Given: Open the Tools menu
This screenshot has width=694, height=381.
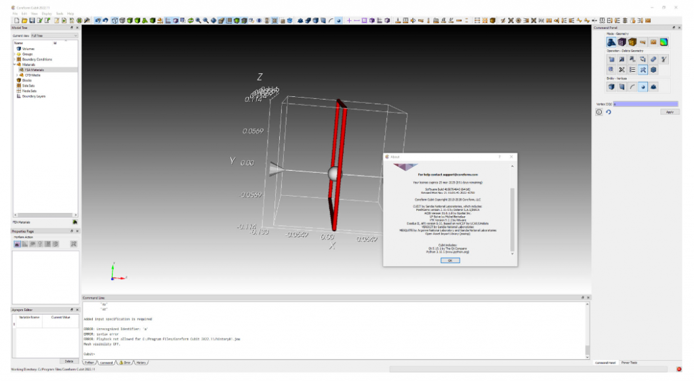Looking at the screenshot, I should point(60,14).
